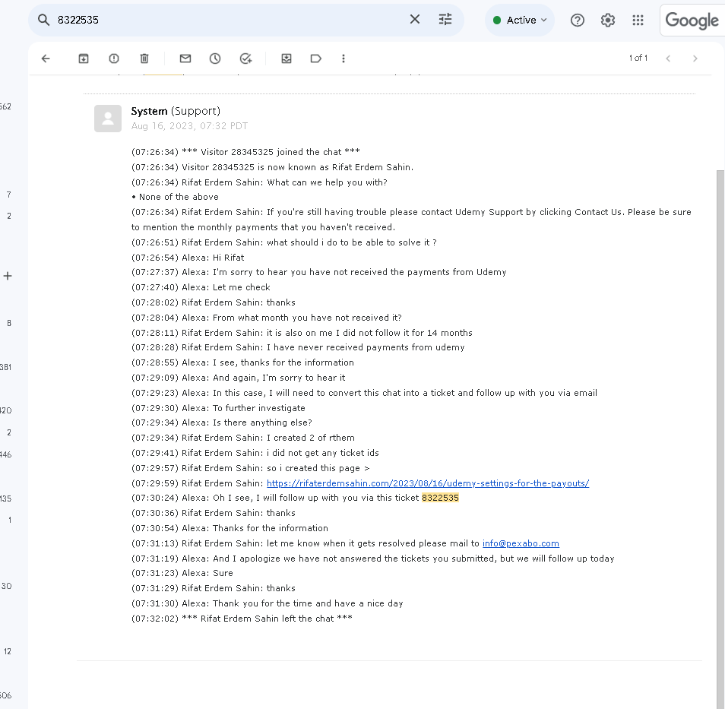Open the Google apps grid
The image size is (725, 709).
(x=638, y=20)
